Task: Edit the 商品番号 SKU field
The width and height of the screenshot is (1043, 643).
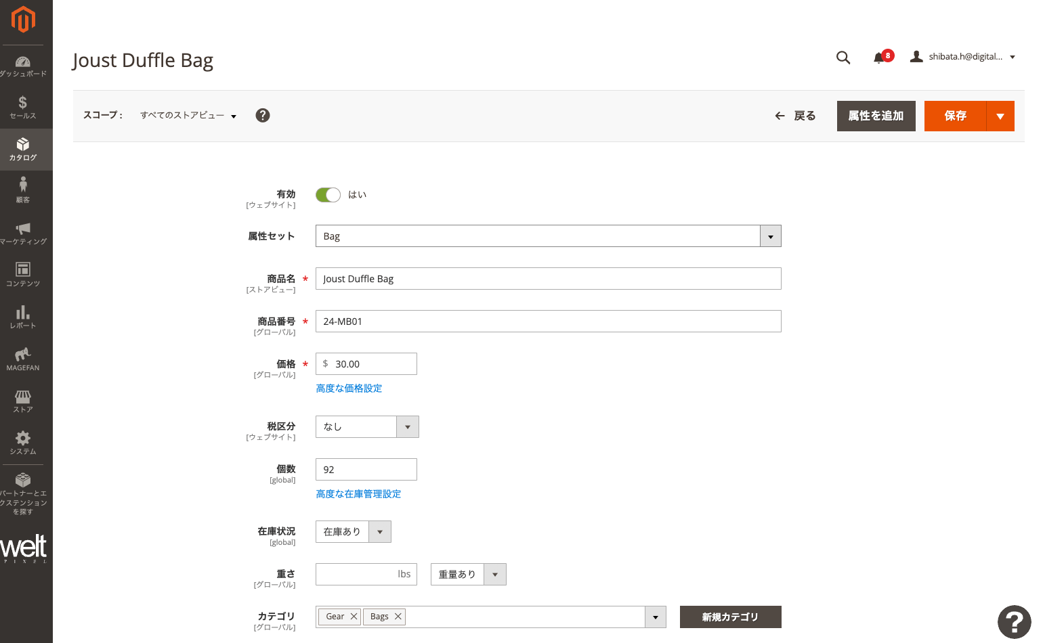Action: point(549,321)
